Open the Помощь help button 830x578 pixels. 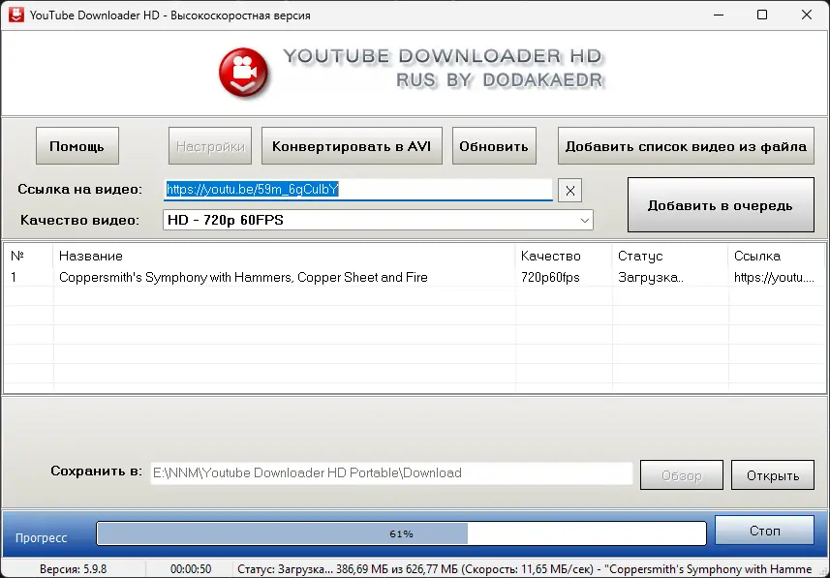point(77,146)
